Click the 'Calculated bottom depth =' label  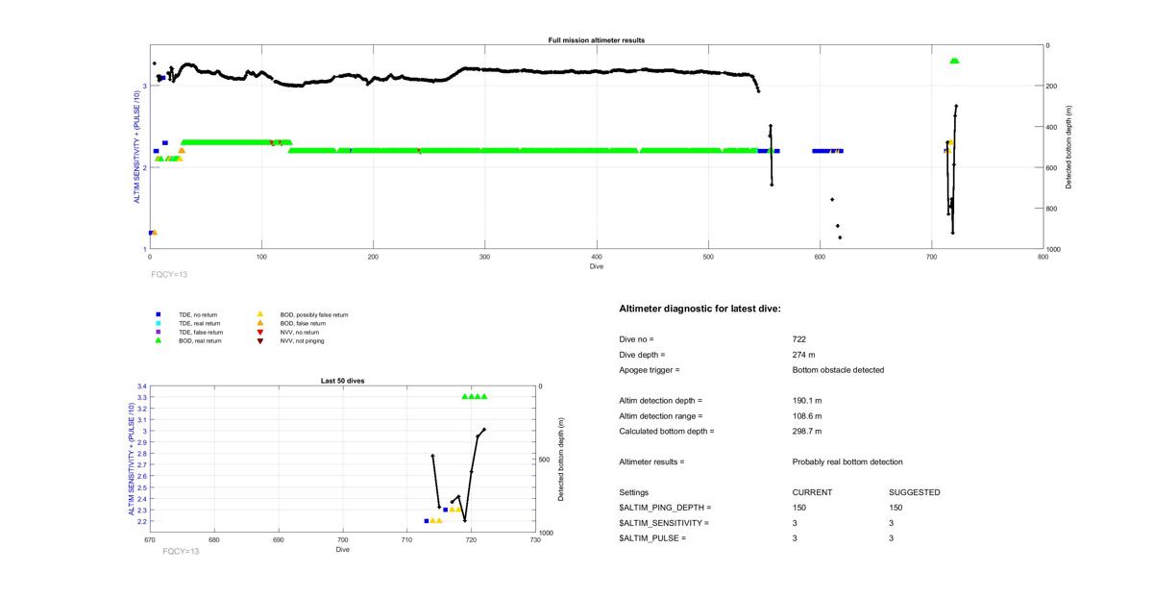[667, 432]
